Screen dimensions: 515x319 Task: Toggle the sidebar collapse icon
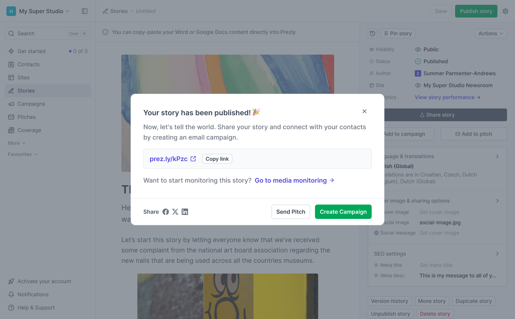click(x=85, y=11)
